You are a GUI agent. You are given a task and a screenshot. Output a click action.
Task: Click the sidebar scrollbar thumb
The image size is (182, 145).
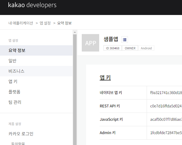click(75, 90)
